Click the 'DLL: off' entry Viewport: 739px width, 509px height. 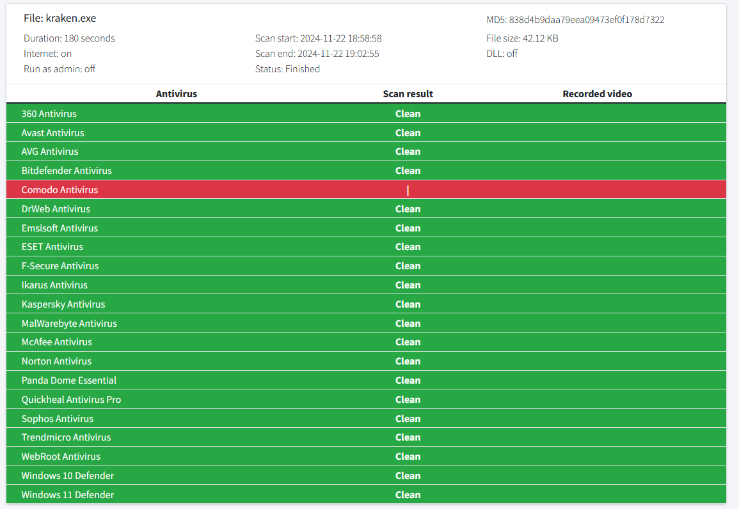coord(502,54)
